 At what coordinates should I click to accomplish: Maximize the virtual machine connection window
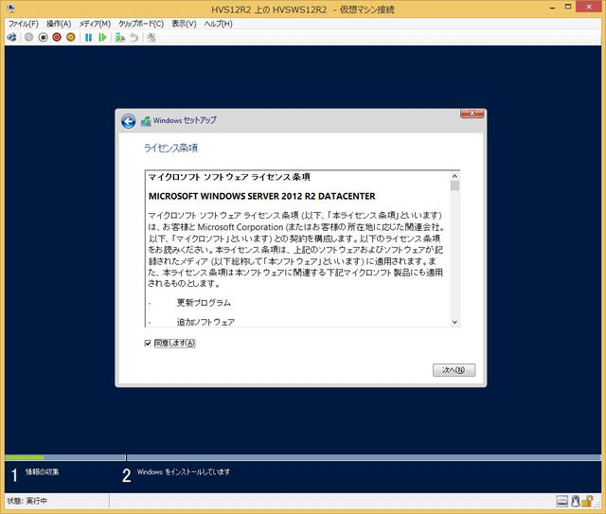(x=568, y=8)
